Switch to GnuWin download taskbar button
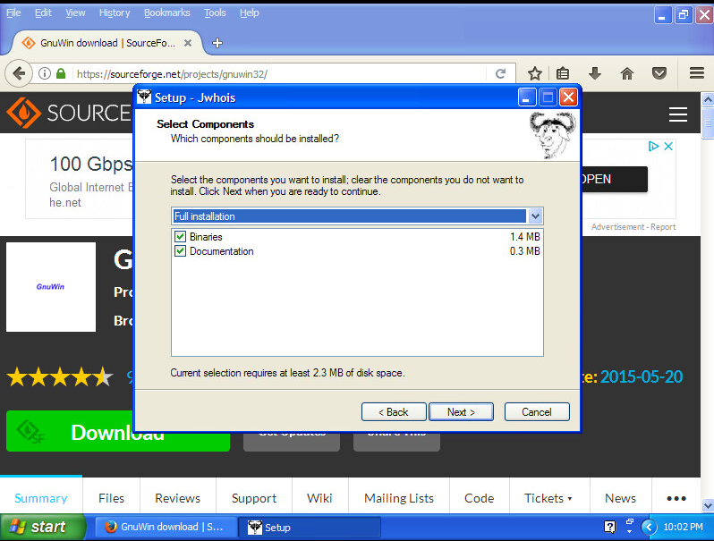Screen dimensions: 714x541 point(166,527)
